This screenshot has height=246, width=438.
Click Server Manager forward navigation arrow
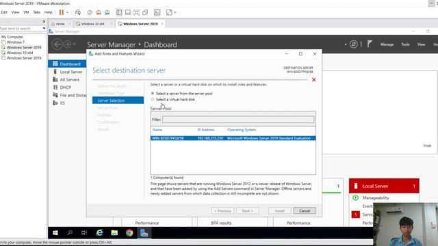[67, 44]
